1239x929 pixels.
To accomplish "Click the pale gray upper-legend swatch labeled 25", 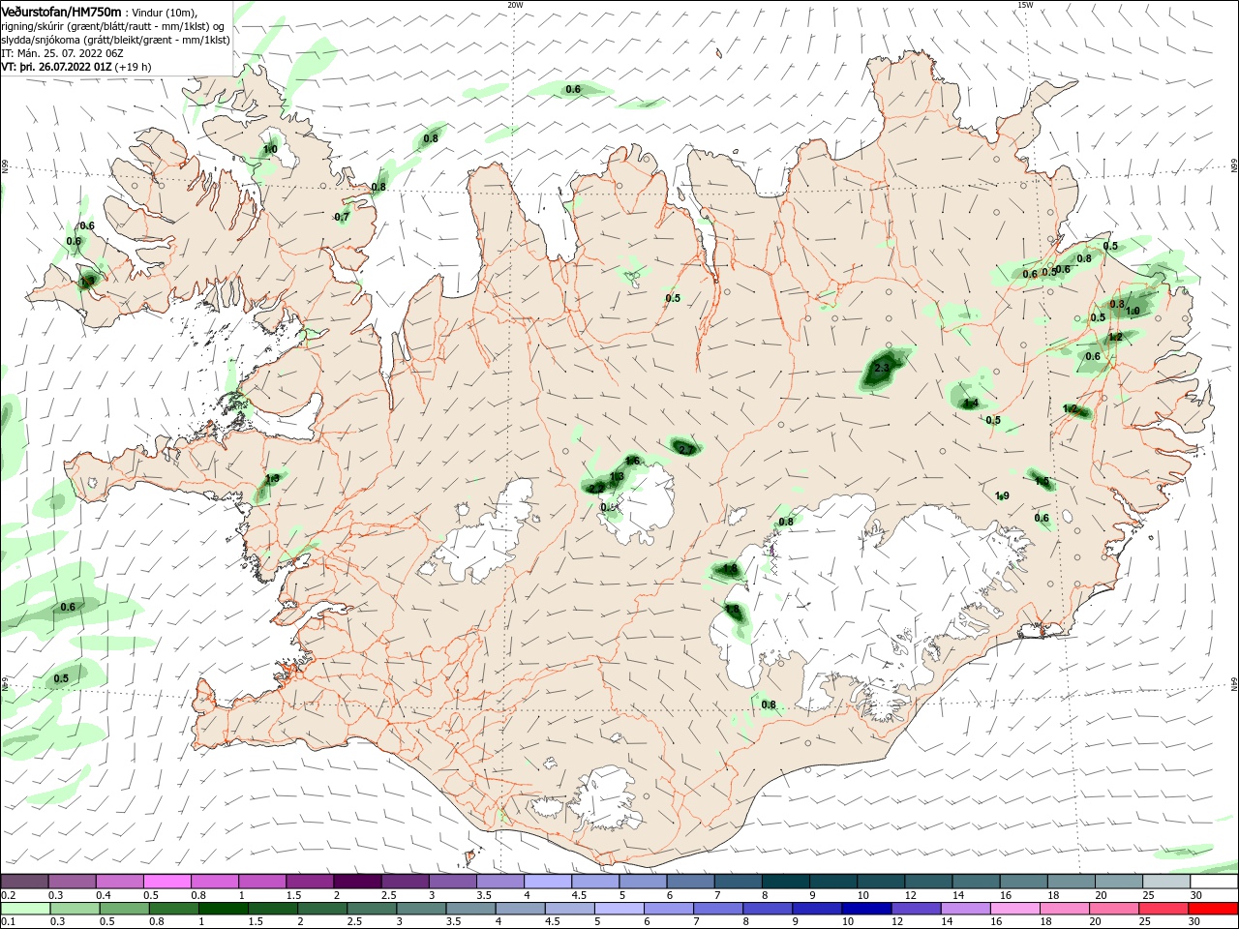I will pos(1166,882).
